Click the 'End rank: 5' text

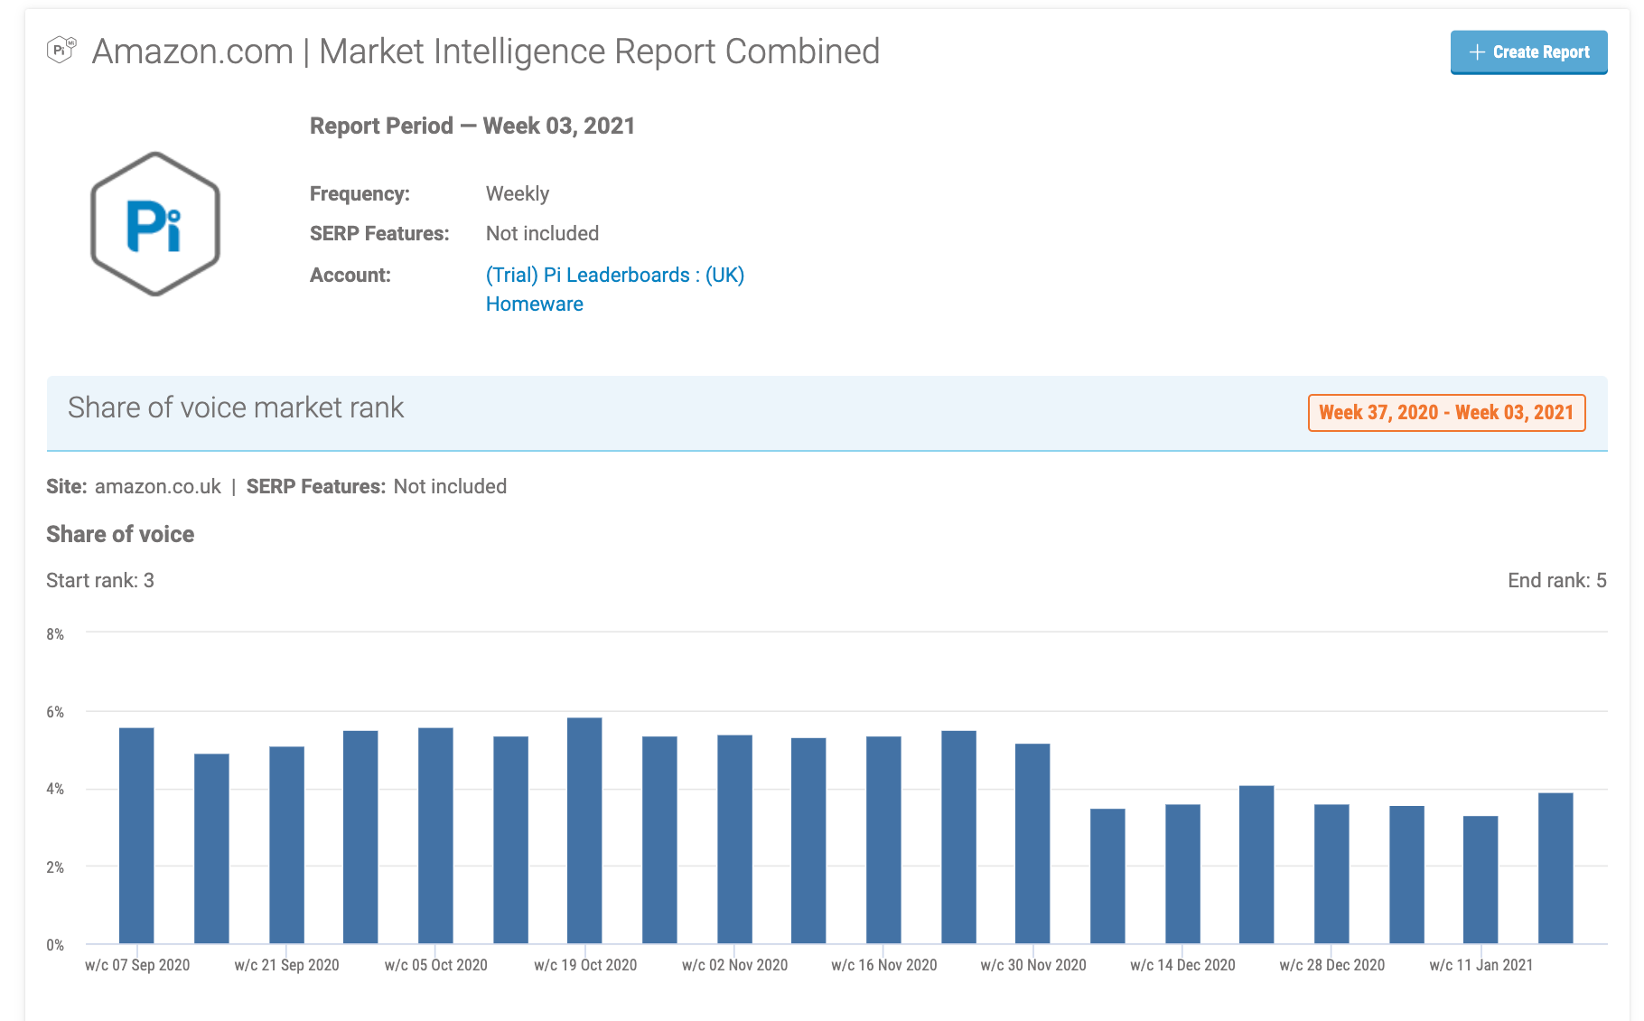click(x=1556, y=580)
